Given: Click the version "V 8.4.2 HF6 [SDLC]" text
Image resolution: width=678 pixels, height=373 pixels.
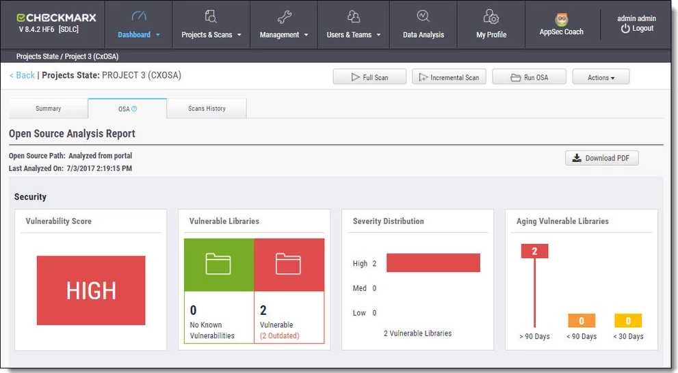Looking at the screenshot, I should 49,30.
